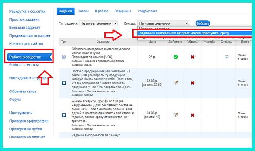Open the Тип задания dropdown
The width and height of the screenshot is (255, 151).
[98, 23]
